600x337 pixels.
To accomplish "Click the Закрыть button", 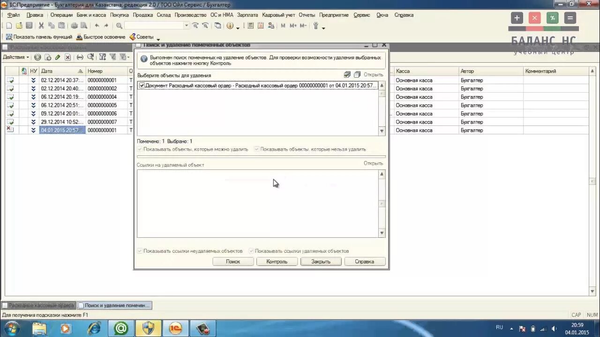I will pos(321,262).
